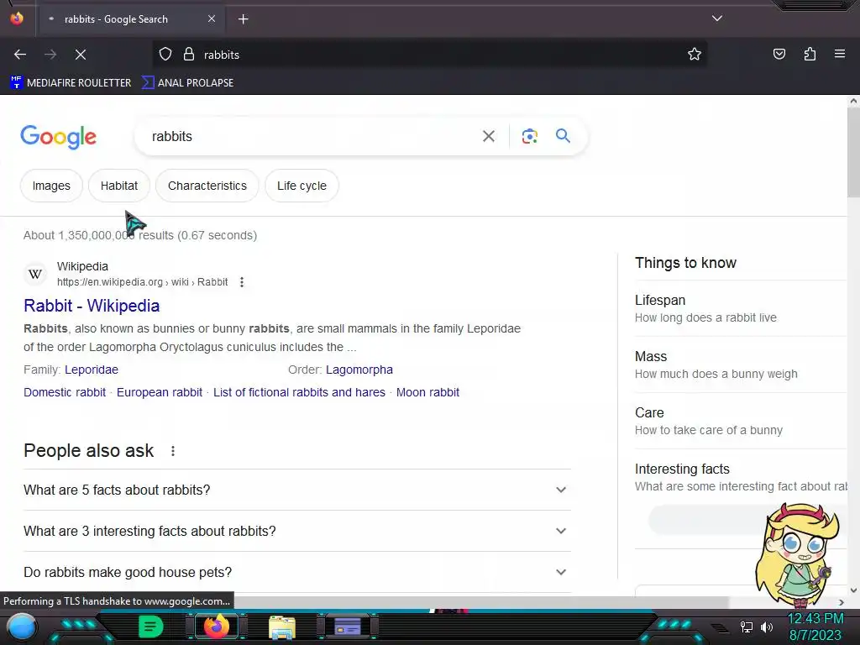Image resolution: width=860 pixels, height=645 pixels.
Task: Close the rabbits Google Search tab
Action: point(212,18)
